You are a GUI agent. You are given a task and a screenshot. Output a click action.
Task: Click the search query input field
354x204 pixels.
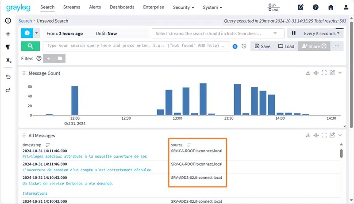click(x=137, y=45)
